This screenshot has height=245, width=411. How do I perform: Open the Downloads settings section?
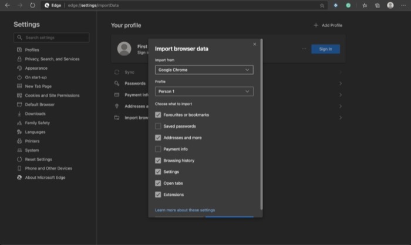tap(35, 114)
